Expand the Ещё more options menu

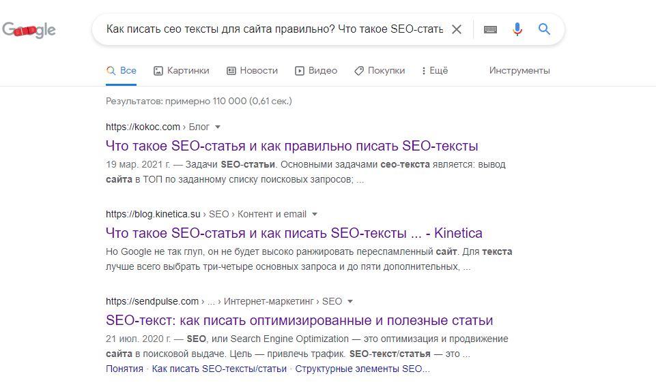click(435, 71)
